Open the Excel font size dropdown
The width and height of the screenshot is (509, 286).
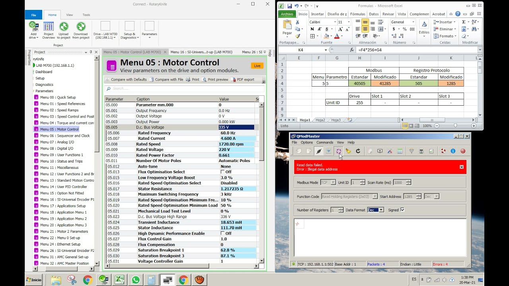click(x=349, y=22)
